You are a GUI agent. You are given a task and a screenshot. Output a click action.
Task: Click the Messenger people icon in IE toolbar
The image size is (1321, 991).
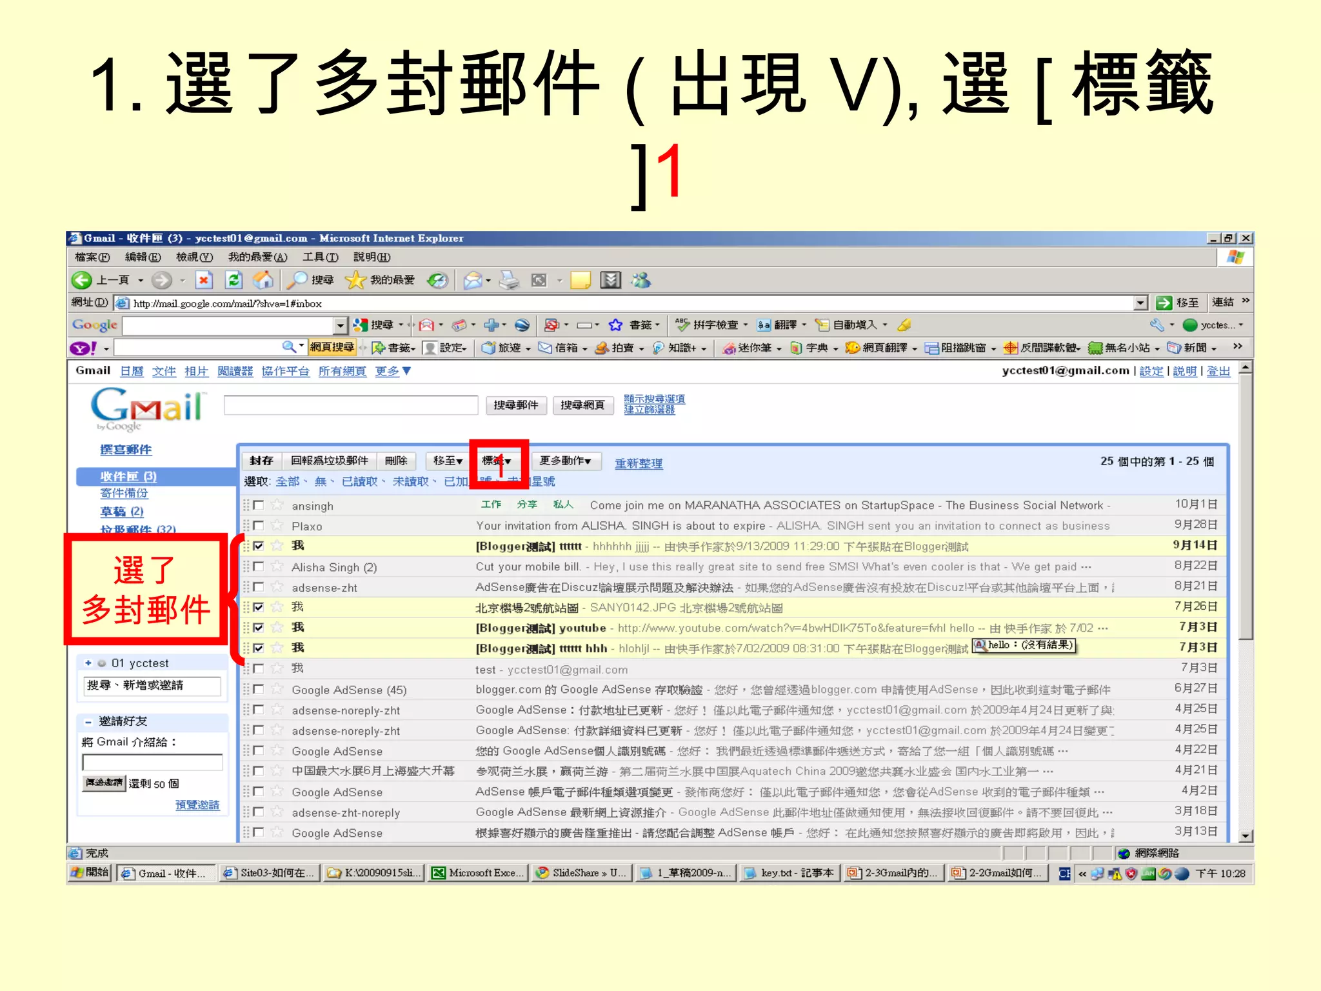point(641,280)
